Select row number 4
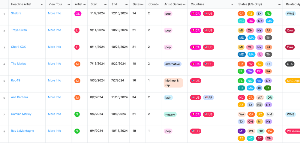This screenshot has height=143, width=300. [x=4, y=64]
